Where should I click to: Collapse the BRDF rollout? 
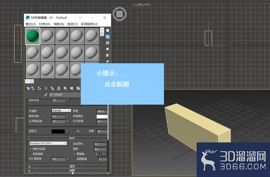click(67, 138)
